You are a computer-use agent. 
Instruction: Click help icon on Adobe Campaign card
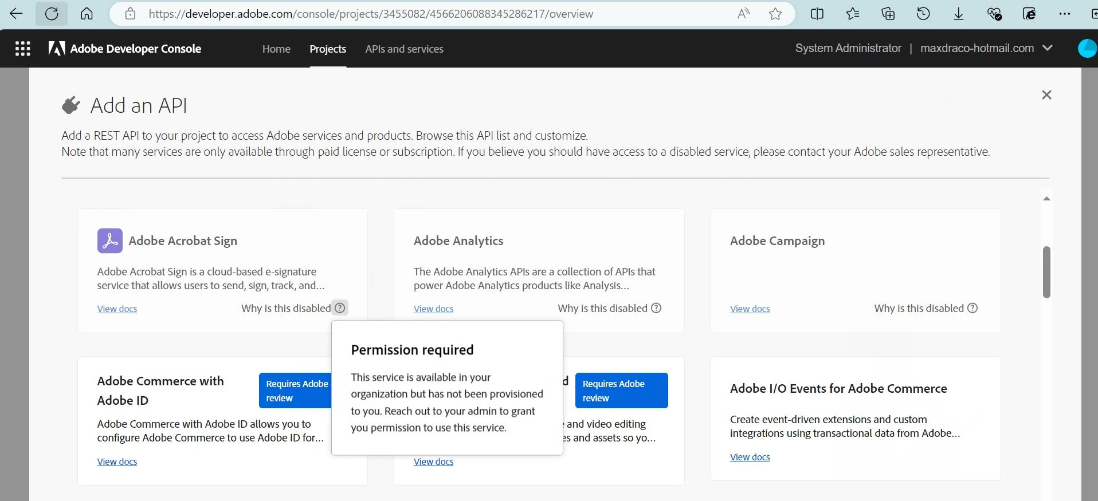tap(972, 308)
